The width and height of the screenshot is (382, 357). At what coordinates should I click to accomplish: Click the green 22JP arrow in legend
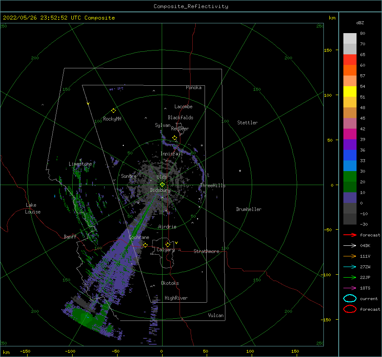[x=350, y=277]
